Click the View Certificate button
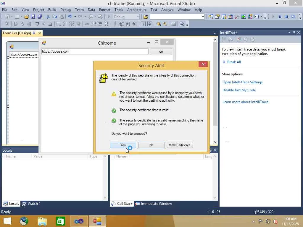 click(180, 145)
